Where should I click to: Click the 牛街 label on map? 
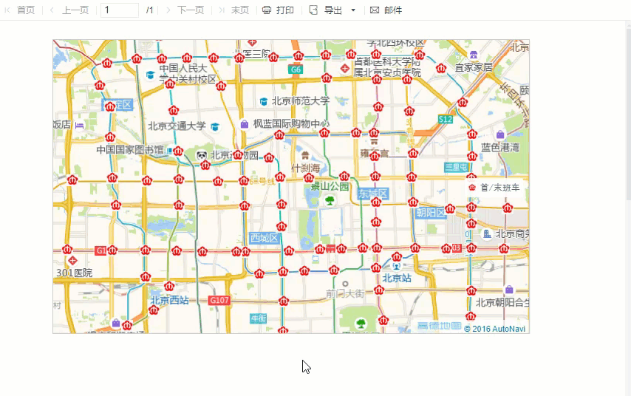pos(258,318)
